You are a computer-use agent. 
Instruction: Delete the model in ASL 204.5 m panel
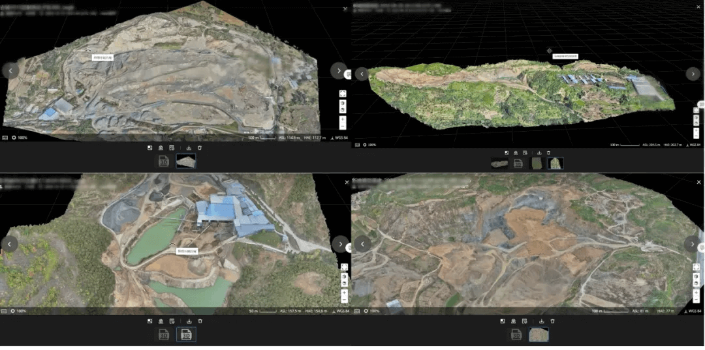[548, 153]
